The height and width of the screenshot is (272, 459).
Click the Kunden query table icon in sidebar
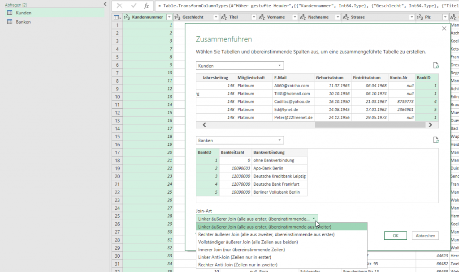[9, 13]
